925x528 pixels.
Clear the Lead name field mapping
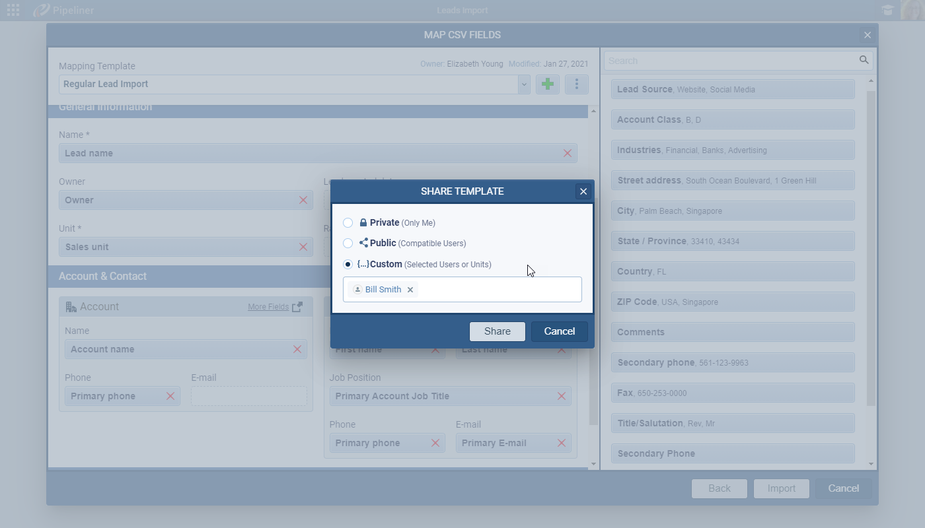(567, 153)
